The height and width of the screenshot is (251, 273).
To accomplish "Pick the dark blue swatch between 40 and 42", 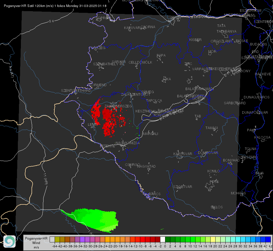I will tap(268, 239).
